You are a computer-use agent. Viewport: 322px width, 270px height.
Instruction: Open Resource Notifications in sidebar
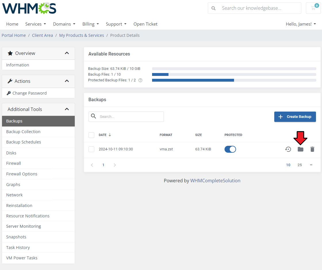click(x=39, y=216)
